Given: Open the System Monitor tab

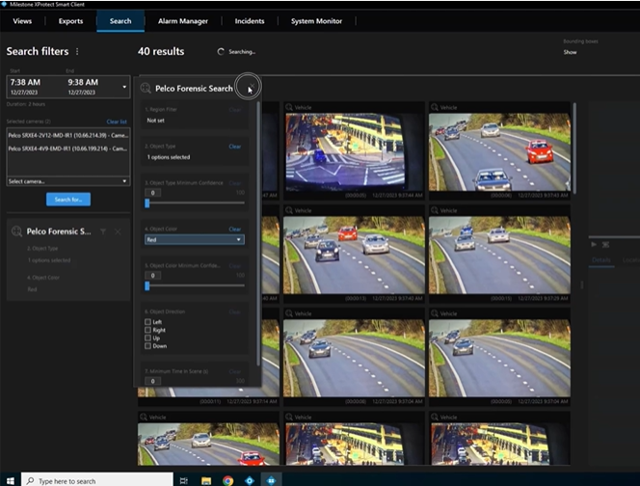Looking at the screenshot, I should tap(316, 20).
